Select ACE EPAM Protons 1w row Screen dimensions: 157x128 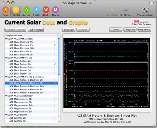pyautogui.click(x=31, y=74)
